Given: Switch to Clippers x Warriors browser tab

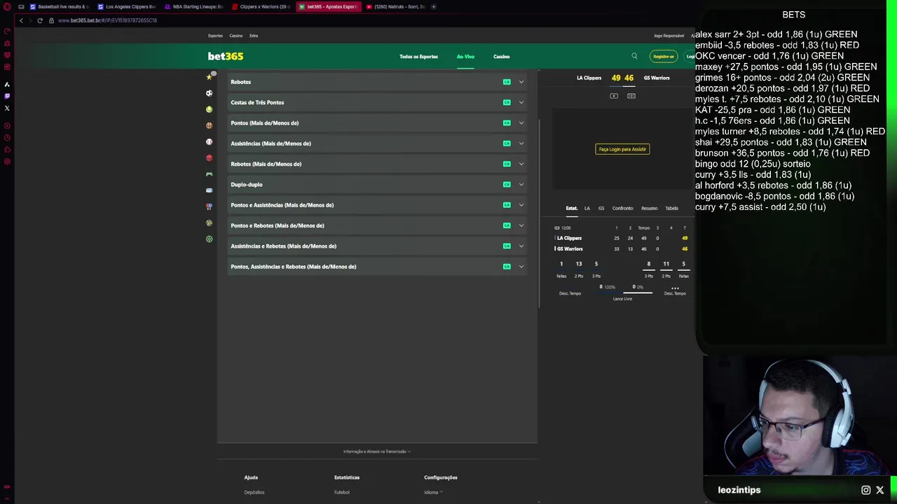Looking at the screenshot, I should (260, 6).
